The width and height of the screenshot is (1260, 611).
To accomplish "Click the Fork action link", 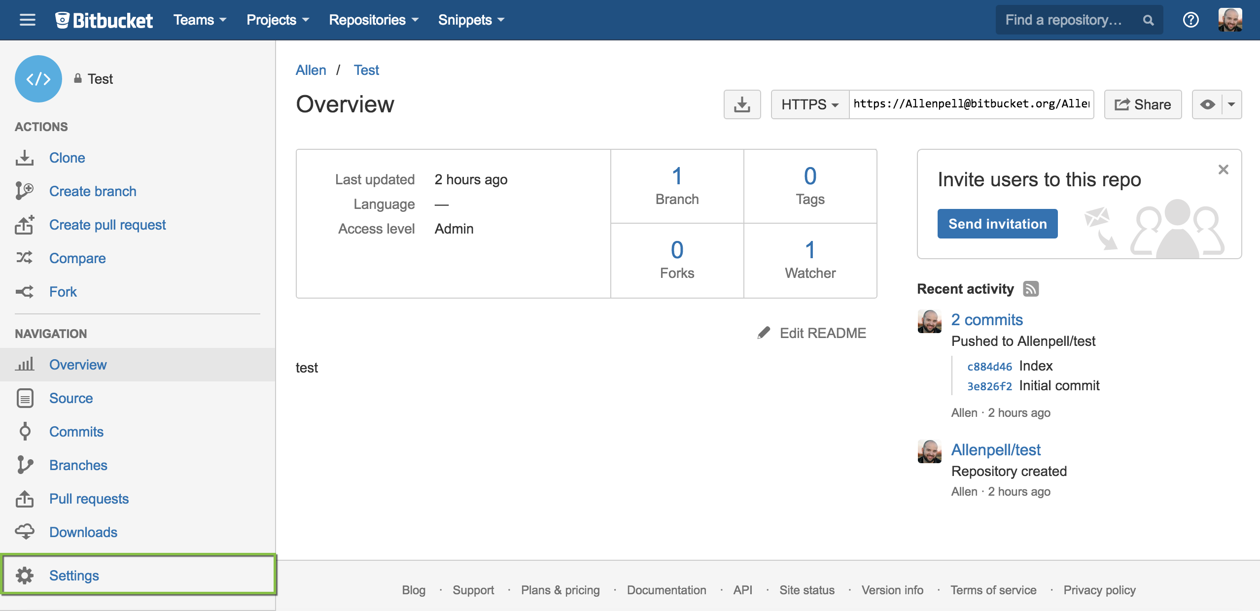I will click(63, 292).
